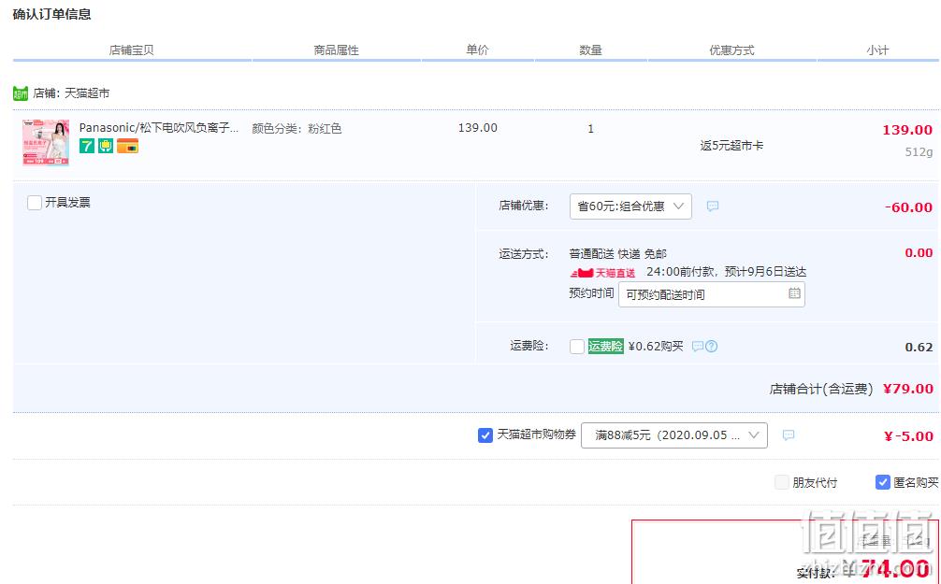Click the 小计 column header
The height and width of the screenshot is (584, 941).
pyautogui.click(x=877, y=50)
